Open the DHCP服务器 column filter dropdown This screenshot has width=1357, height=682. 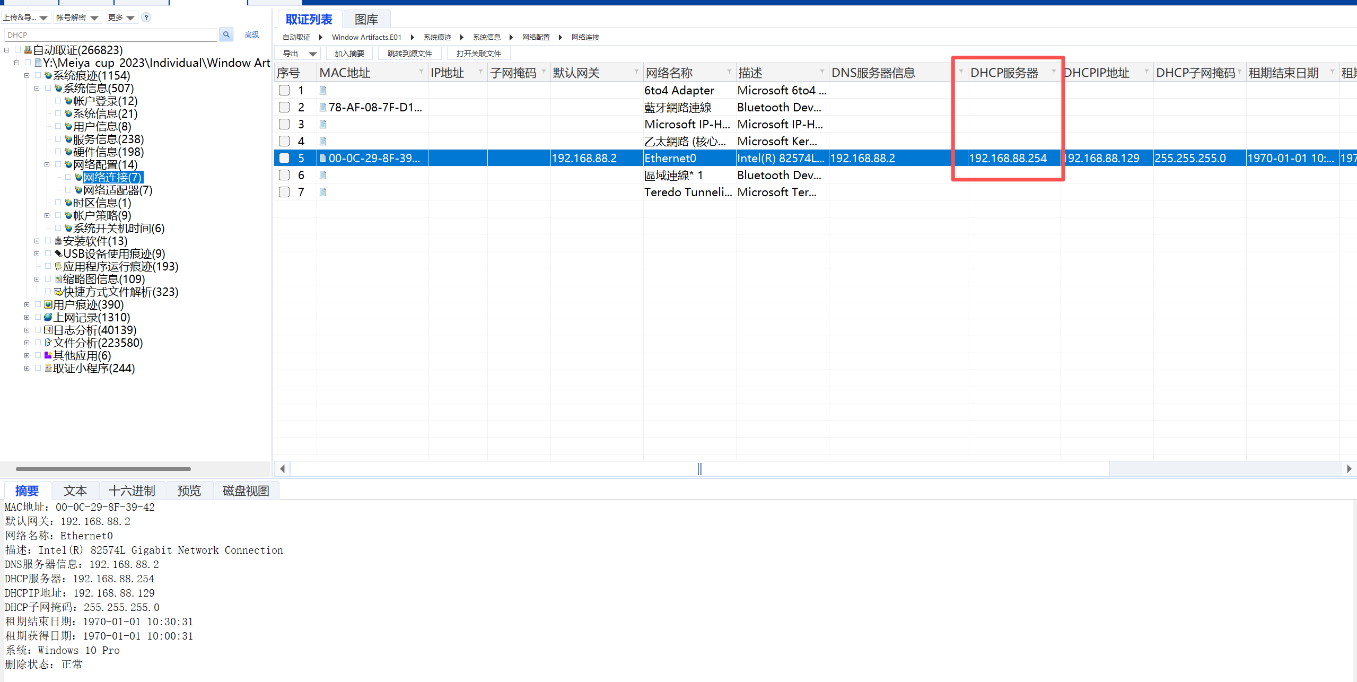coord(1053,72)
